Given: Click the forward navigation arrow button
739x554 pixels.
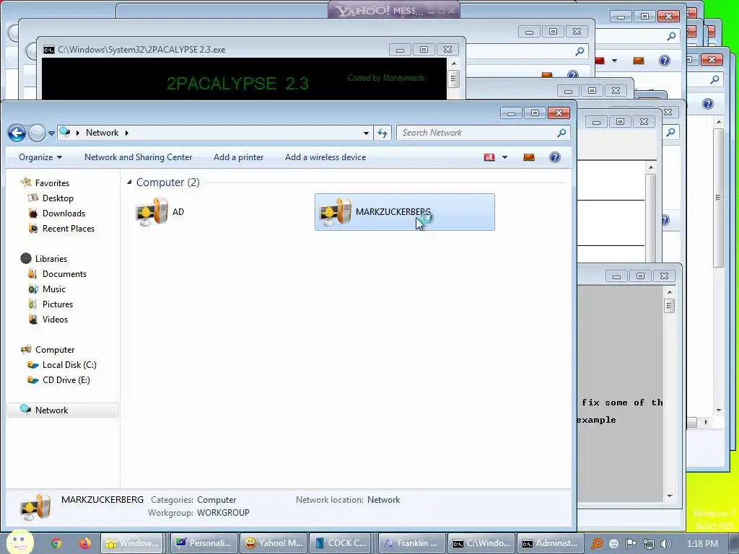Looking at the screenshot, I should click(37, 133).
